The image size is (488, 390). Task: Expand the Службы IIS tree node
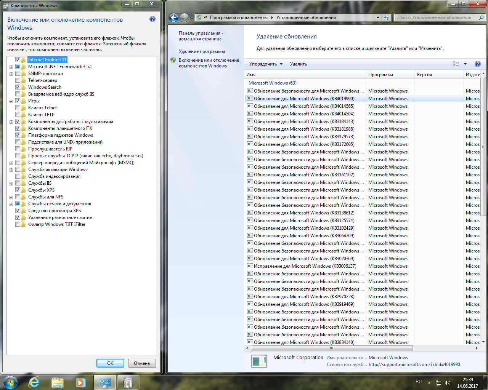pyautogui.click(x=11, y=184)
